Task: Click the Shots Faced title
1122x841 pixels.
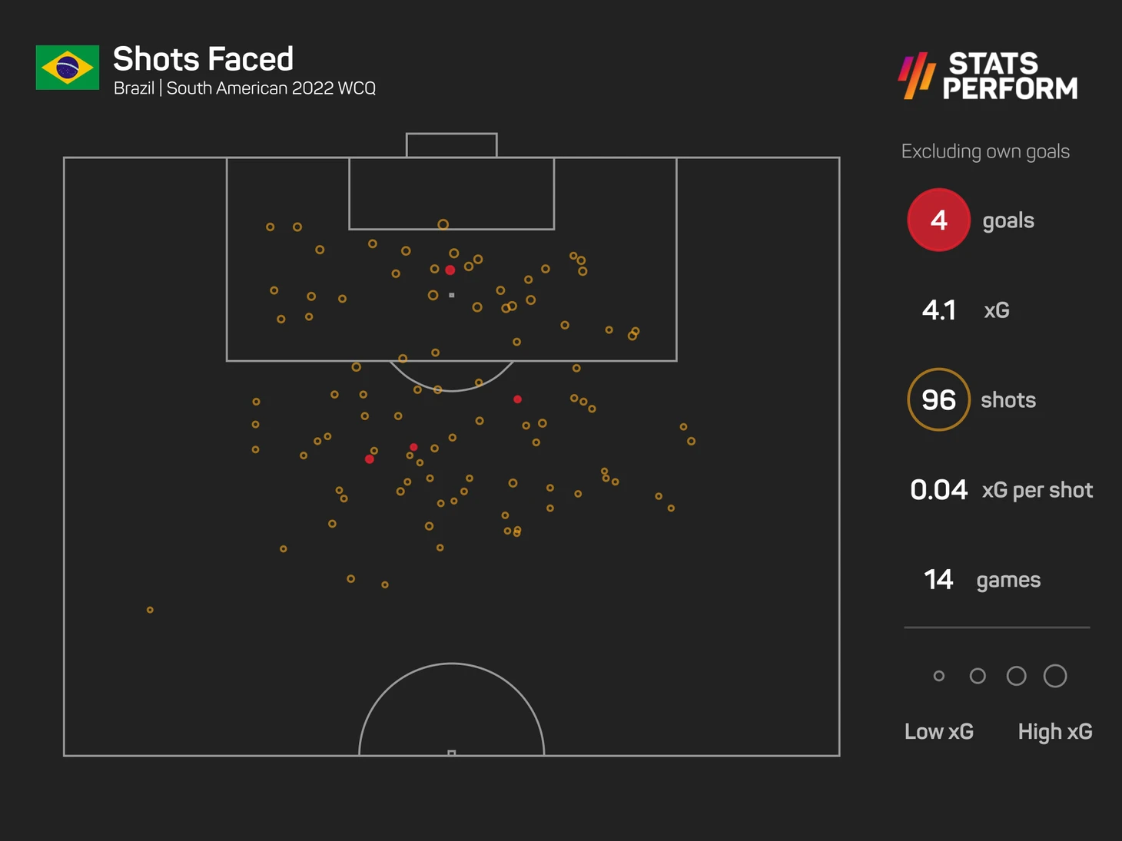Action: [x=204, y=59]
